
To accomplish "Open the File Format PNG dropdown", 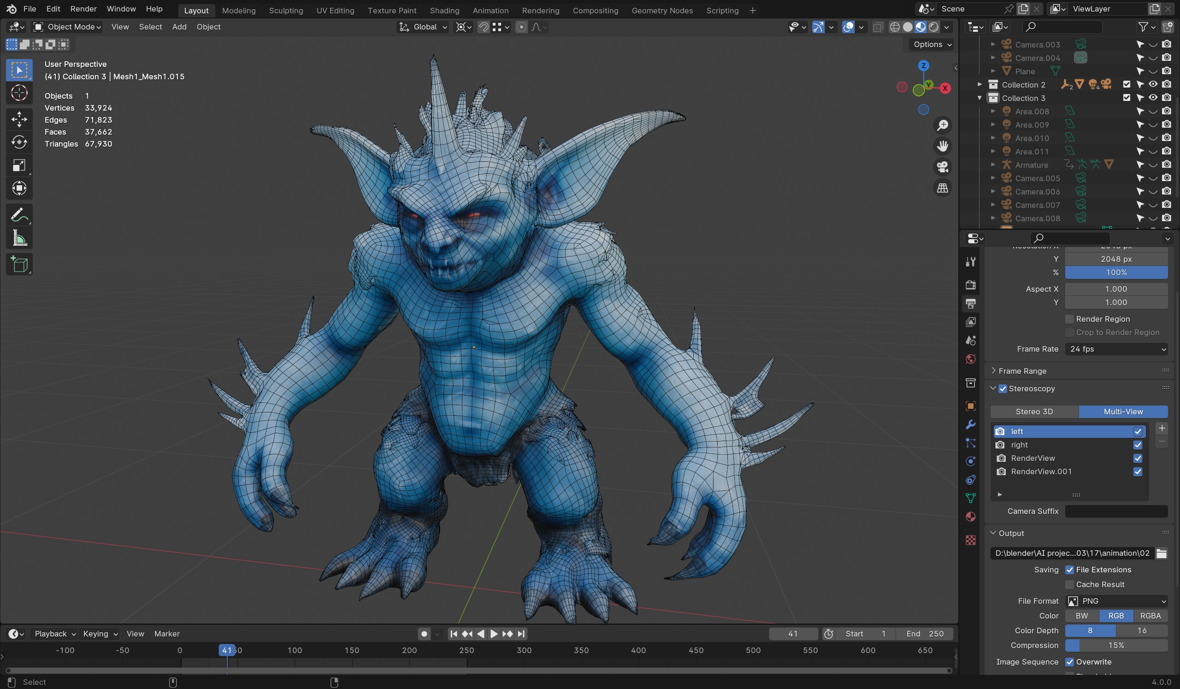I will (1116, 601).
